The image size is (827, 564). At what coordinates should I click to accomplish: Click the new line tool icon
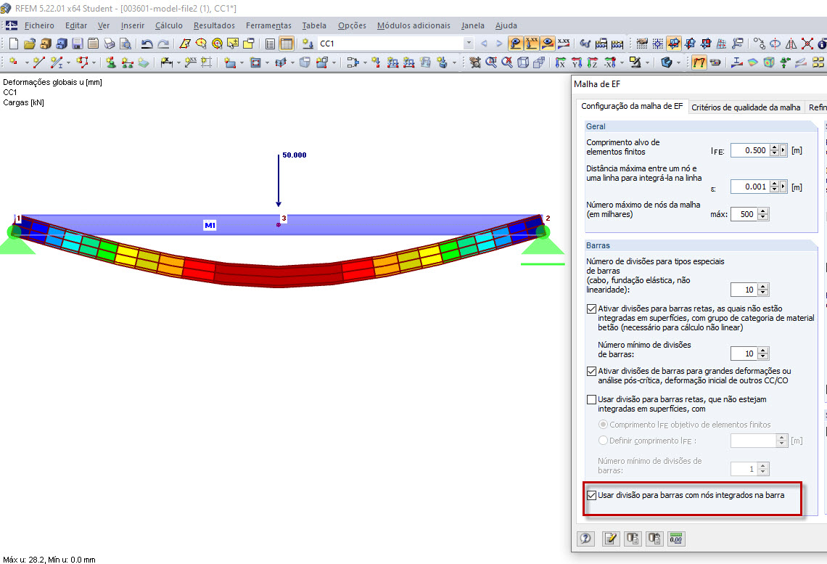tap(38, 62)
